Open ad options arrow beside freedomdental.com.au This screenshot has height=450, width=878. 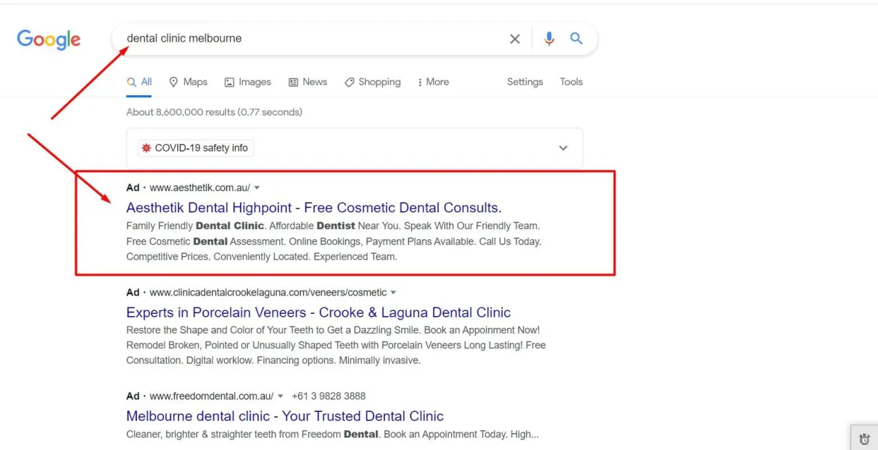click(280, 397)
